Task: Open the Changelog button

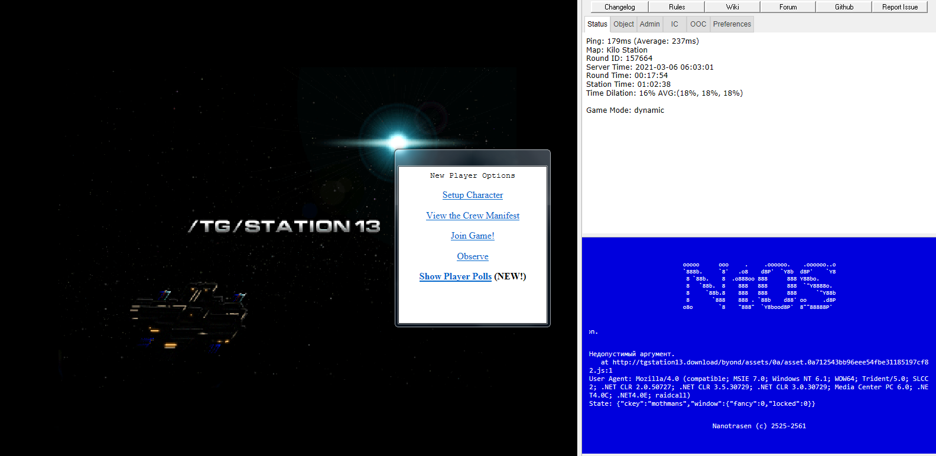Action: pyautogui.click(x=619, y=7)
